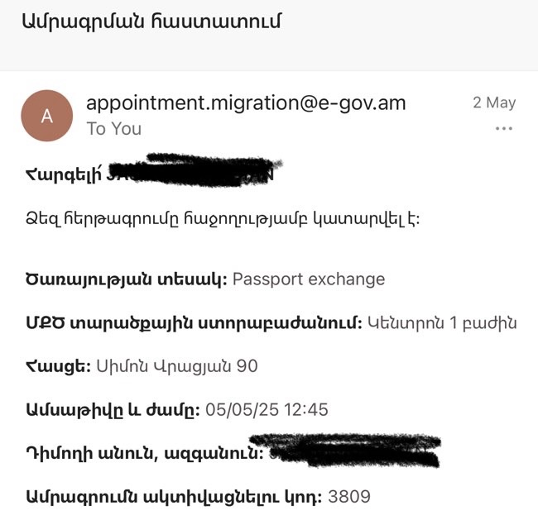Screen dimensions: 538x520
Task: Click the "Հասցե:" address label
Action: [59, 365]
